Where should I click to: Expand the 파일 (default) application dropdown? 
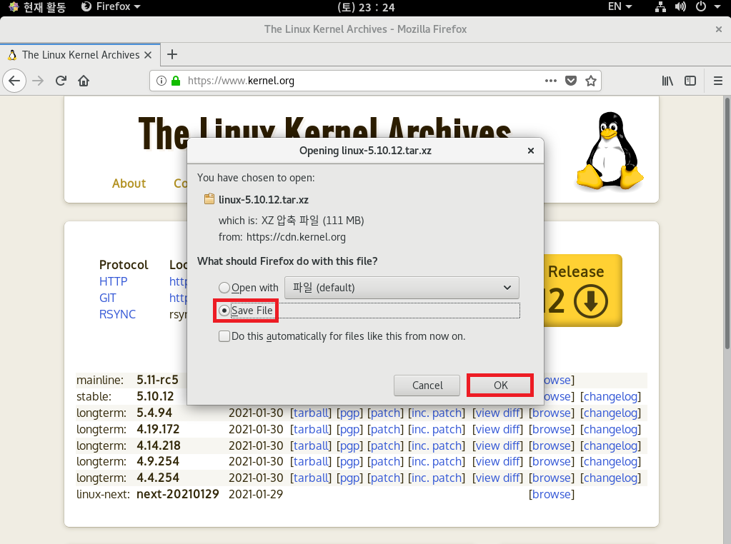(x=402, y=288)
